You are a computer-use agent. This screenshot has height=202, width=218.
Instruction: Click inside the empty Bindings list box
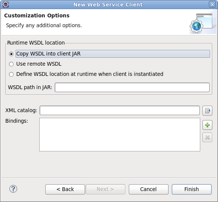coord(120,135)
